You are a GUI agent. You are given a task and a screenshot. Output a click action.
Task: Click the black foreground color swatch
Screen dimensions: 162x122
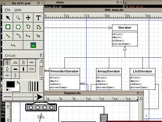click(10, 84)
